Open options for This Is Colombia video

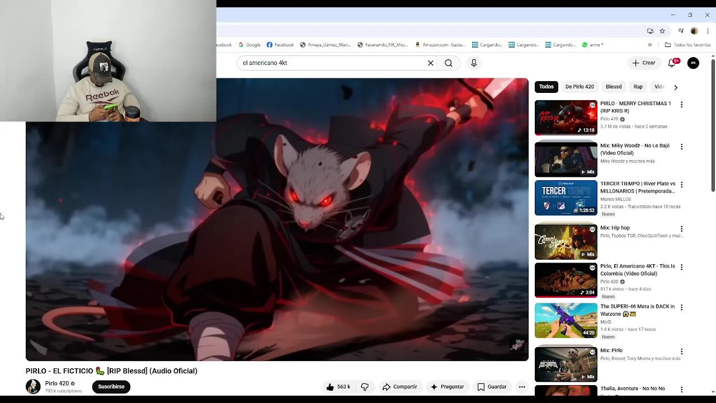(x=681, y=268)
